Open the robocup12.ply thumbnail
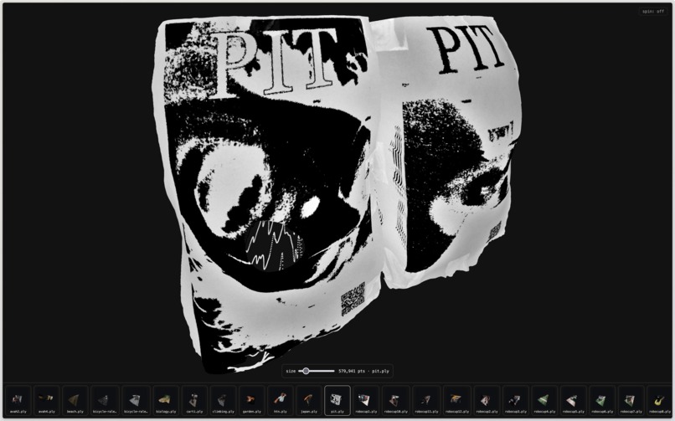 456,401
